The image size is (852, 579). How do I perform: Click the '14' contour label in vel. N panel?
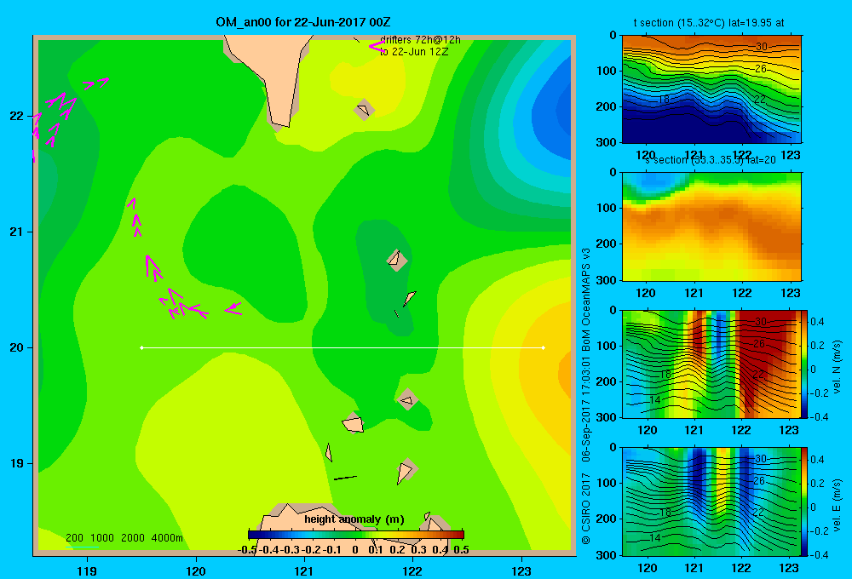click(x=654, y=399)
